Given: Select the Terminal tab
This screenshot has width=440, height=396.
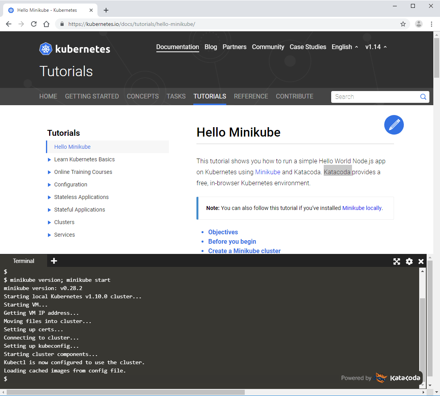Looking at the screenshot, I should click(24, 261).
